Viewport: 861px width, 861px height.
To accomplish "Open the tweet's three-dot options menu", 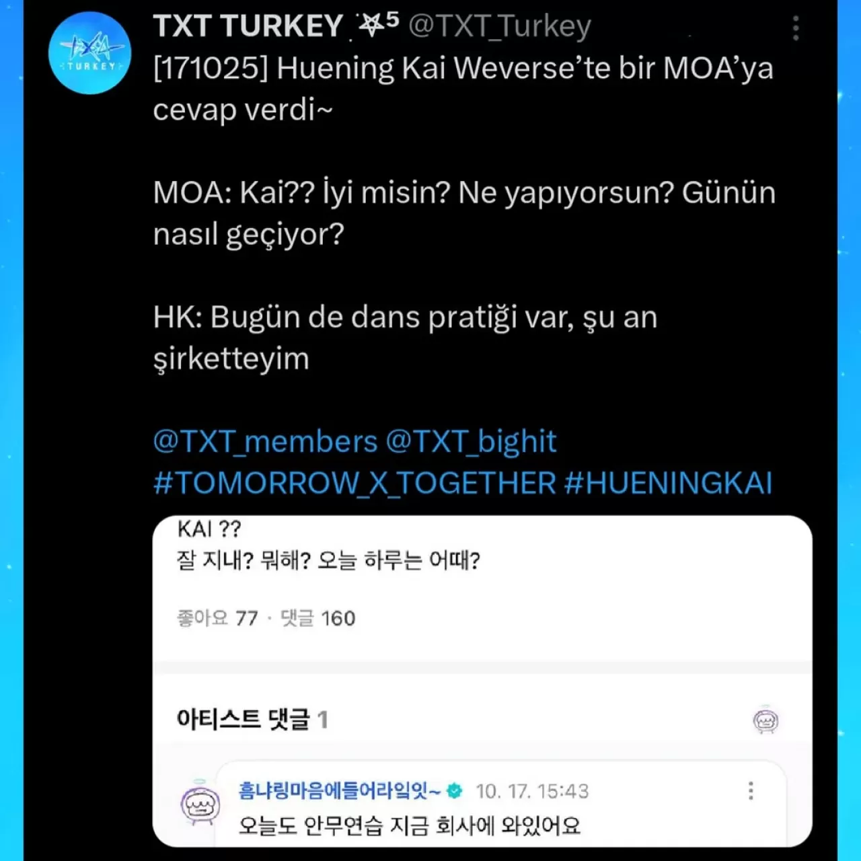I will 796,28.
